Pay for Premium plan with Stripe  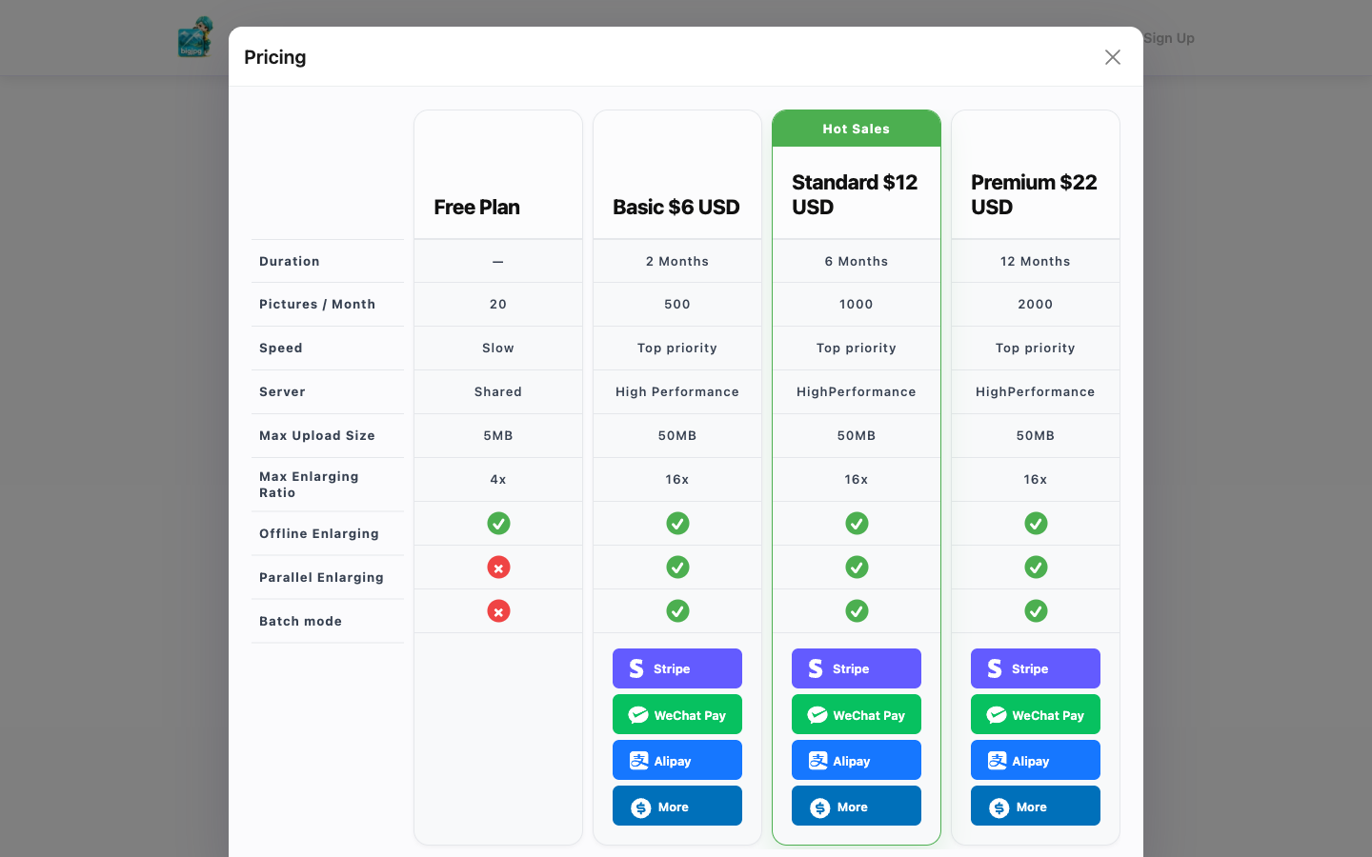[x=1036, y=668]
